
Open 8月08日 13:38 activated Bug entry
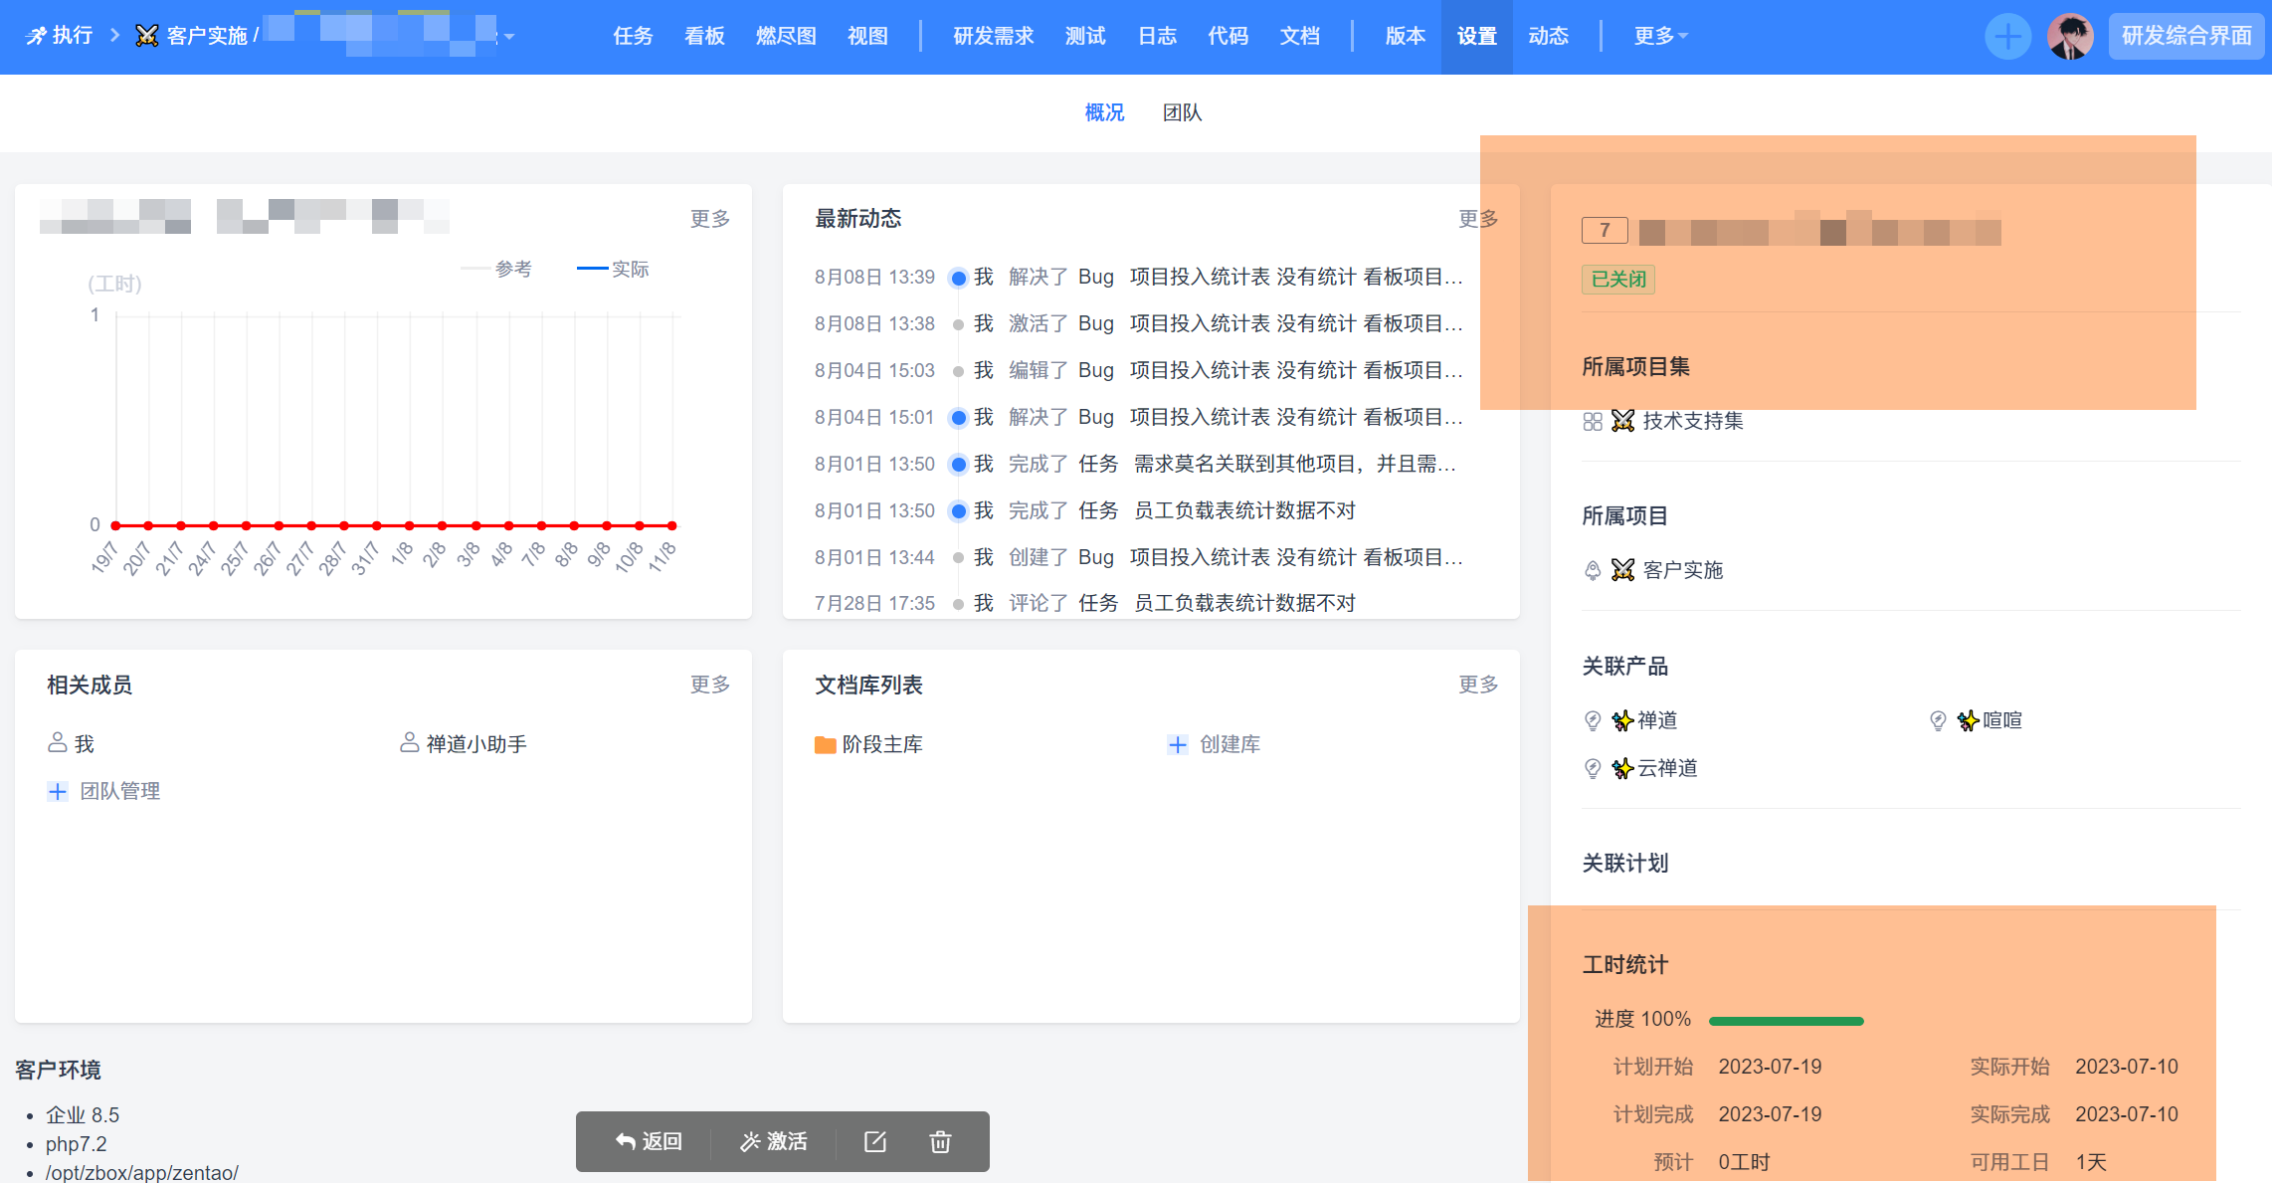coord(1296,323)
